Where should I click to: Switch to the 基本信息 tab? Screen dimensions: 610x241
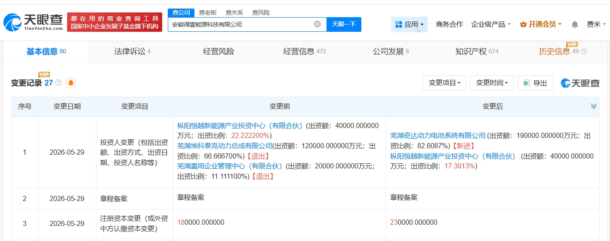click(x=46, y=52)
